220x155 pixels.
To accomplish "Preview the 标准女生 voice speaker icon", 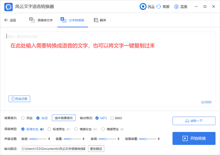I will coord(42,129).
